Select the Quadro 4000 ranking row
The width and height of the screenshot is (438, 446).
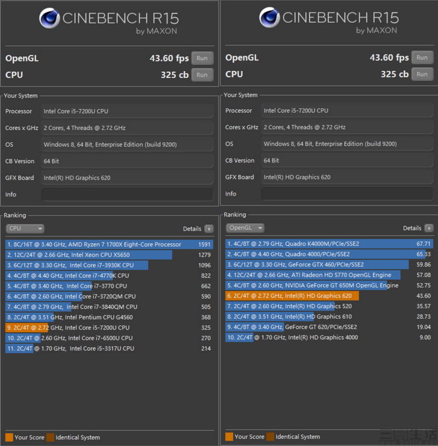(329, 254)
